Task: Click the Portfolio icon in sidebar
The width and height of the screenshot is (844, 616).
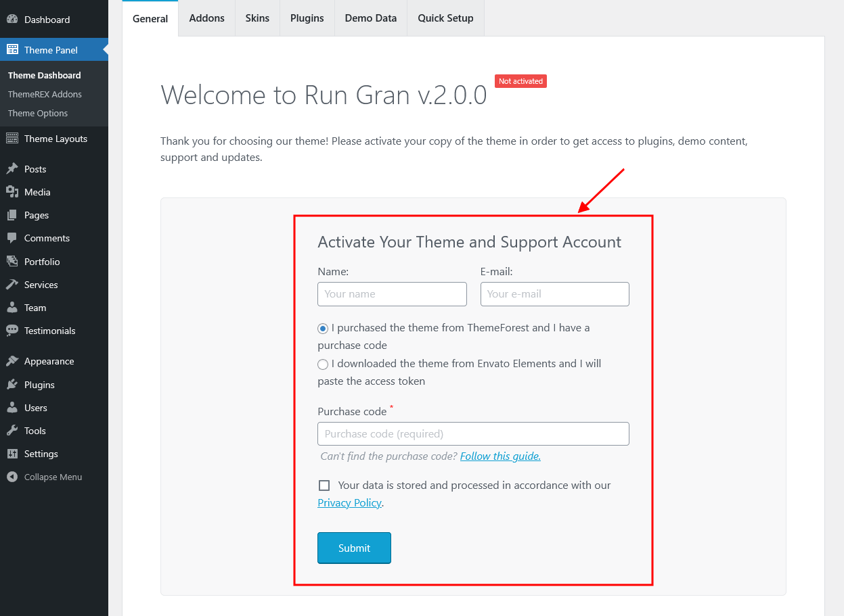Action: [12, 262]
